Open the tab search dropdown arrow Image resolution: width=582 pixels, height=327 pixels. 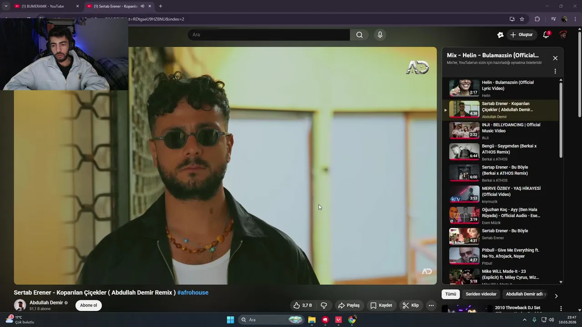(6, 6)
